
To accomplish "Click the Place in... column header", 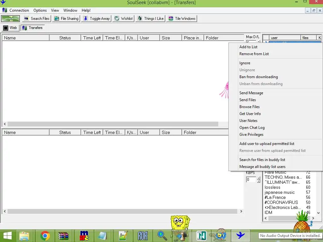I will (193, 38).
